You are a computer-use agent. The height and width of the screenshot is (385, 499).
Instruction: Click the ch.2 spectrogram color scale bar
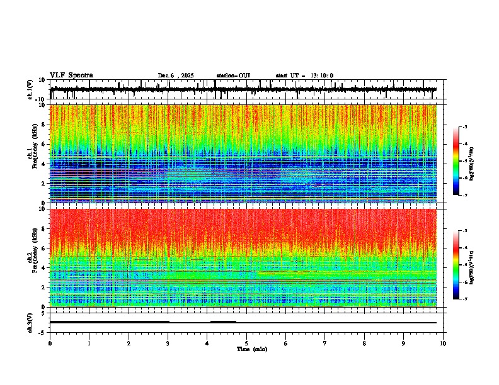coord(456,265)
